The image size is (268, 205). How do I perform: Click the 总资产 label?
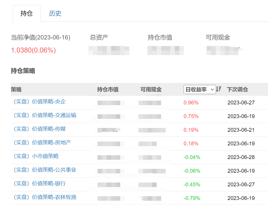(x=99, y=37)
